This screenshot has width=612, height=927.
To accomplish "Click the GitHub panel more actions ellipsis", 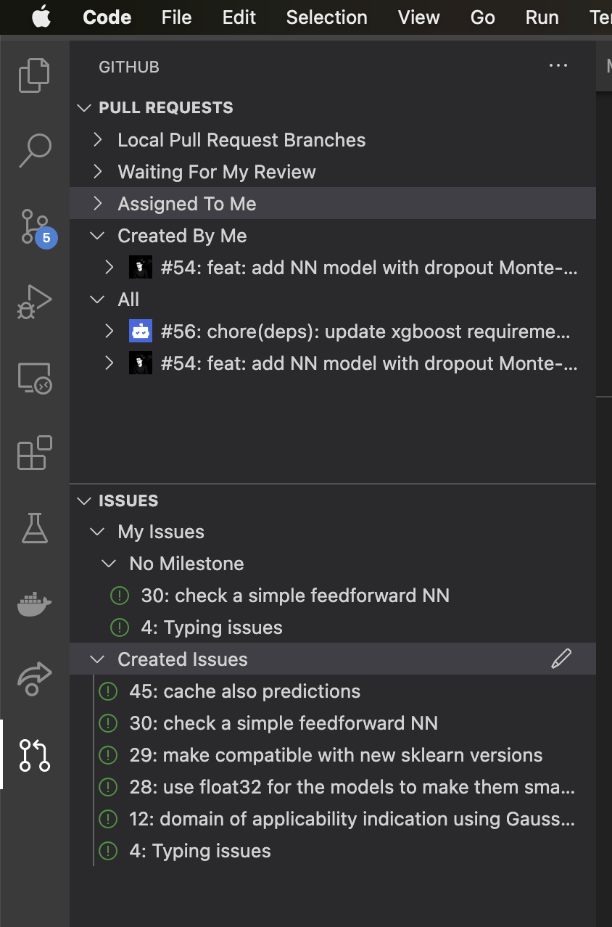I will (558, 66).
